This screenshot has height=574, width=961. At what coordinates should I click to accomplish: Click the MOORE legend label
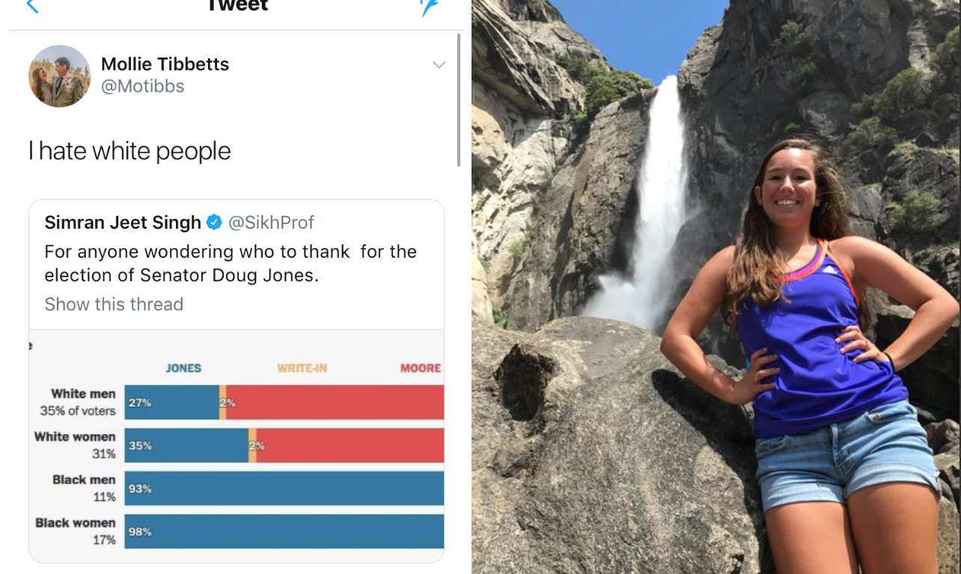pos(420,368)
